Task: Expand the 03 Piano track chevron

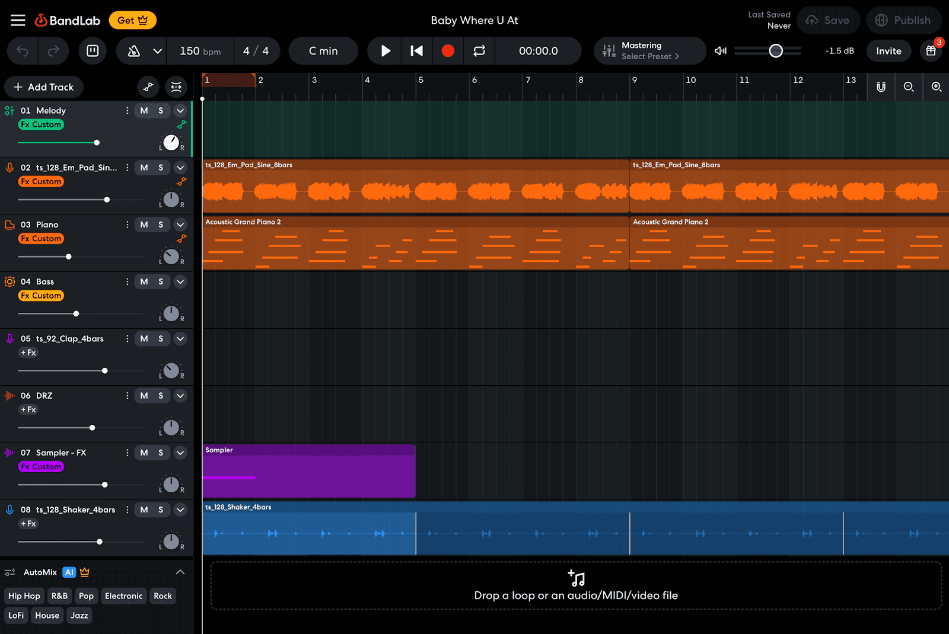Action: point(180,225)
